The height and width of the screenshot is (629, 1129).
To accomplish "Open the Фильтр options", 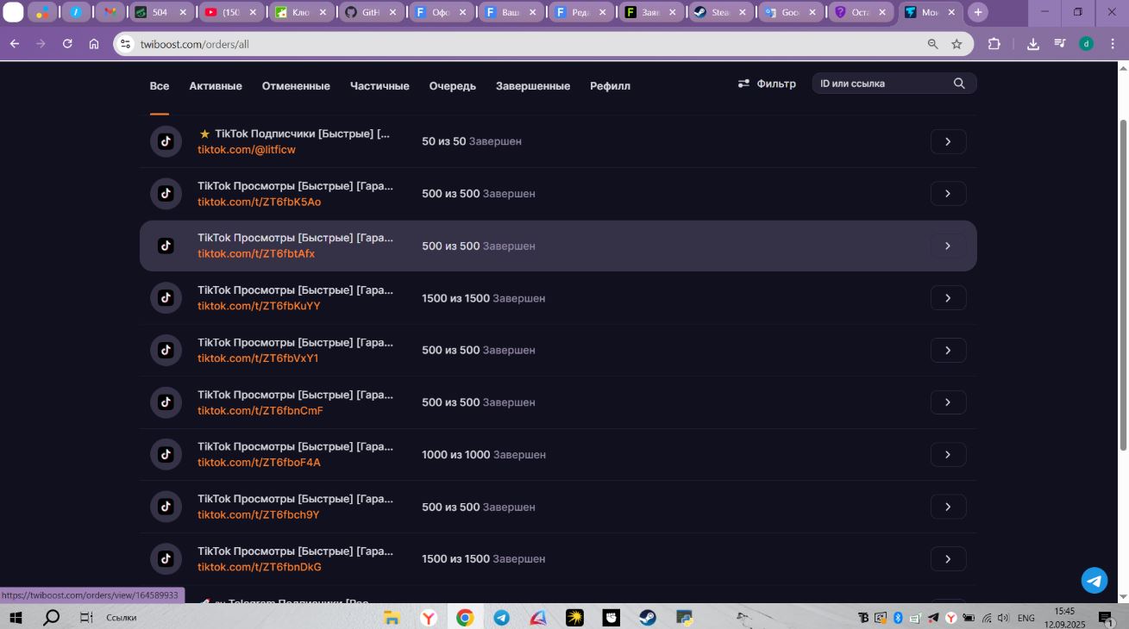I will point(767,84).
